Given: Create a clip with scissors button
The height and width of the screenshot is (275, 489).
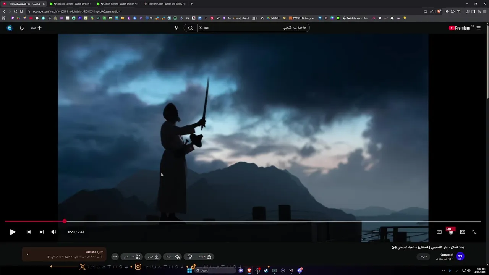Looking at the screenshot, I should click(x=132, y=257).
